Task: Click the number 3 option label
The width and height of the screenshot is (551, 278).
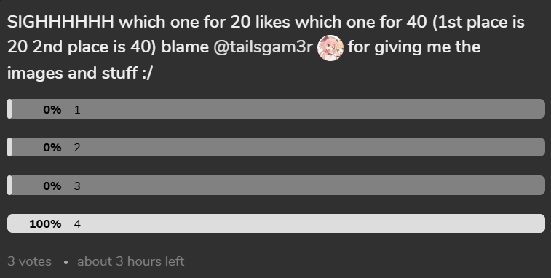Action: point(77,186)
